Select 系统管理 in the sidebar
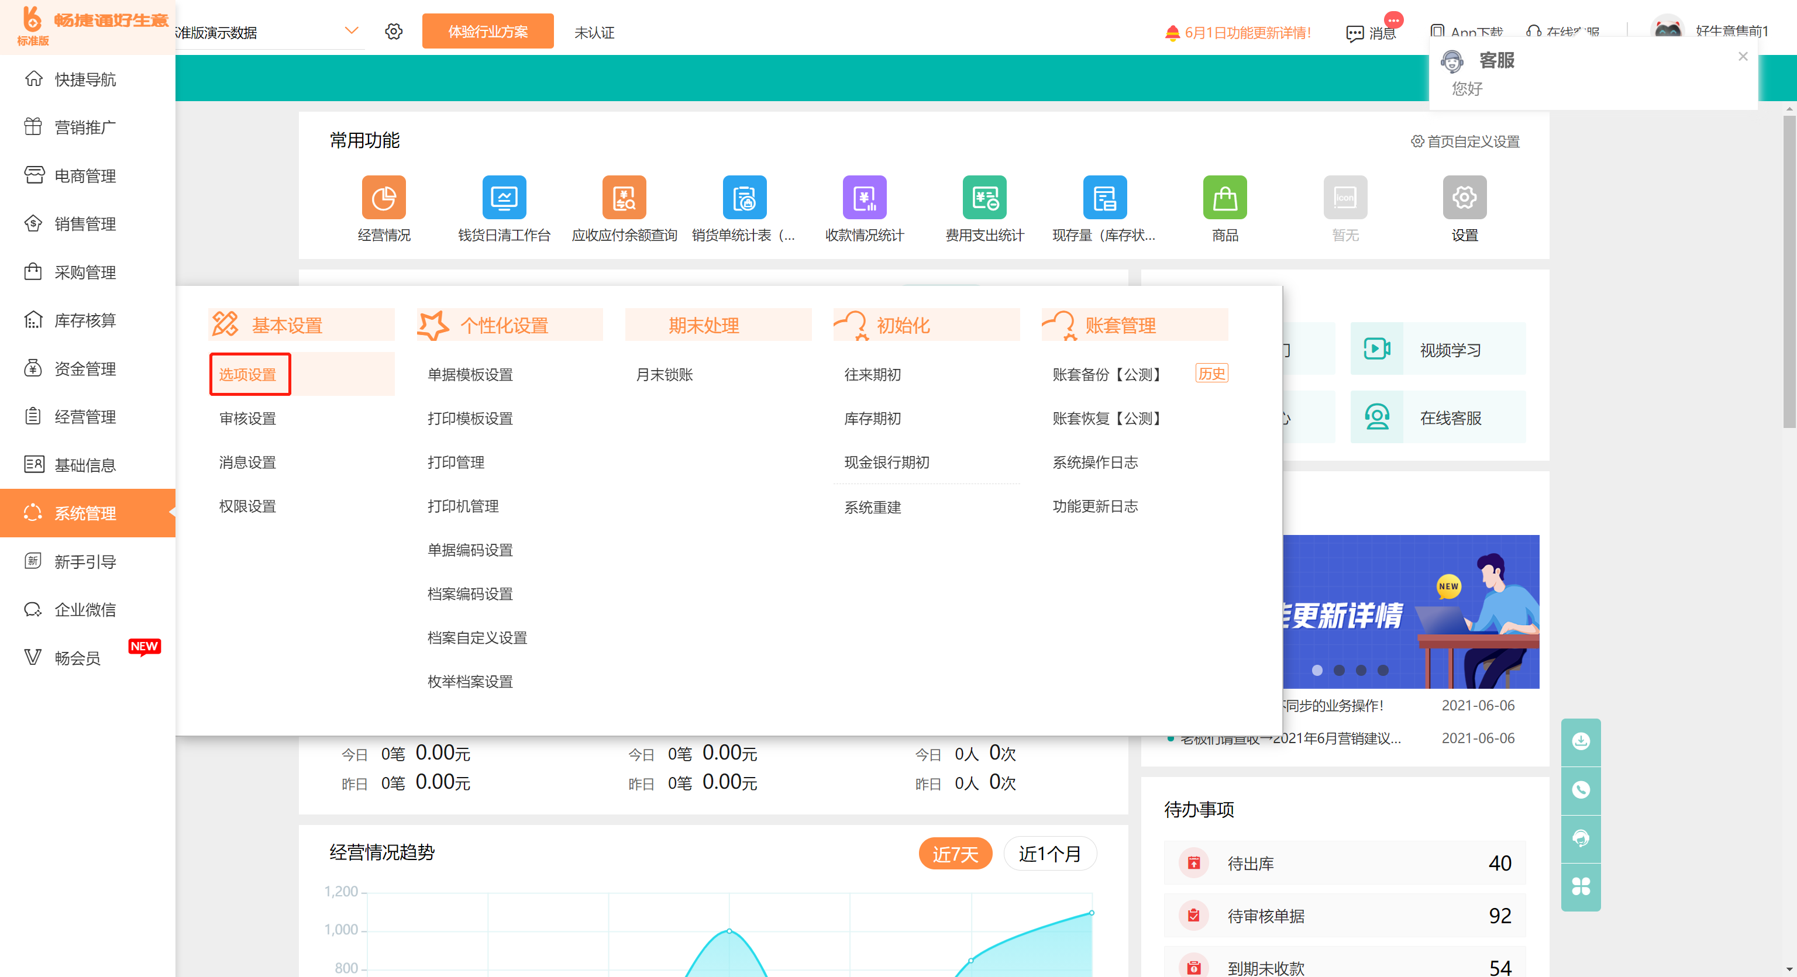This screenshot has height=977, width=1797. click(87, 513)
